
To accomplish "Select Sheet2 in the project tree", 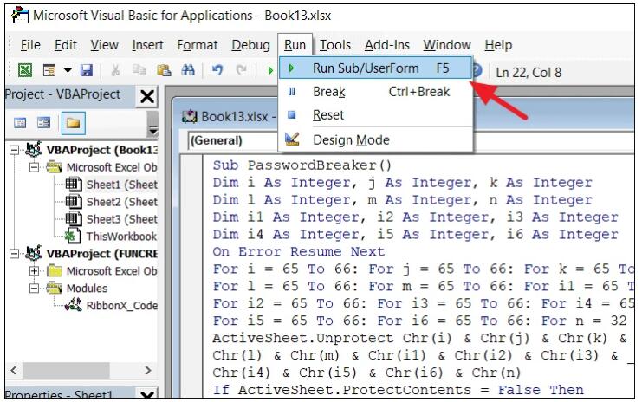I will pos(121,202).
